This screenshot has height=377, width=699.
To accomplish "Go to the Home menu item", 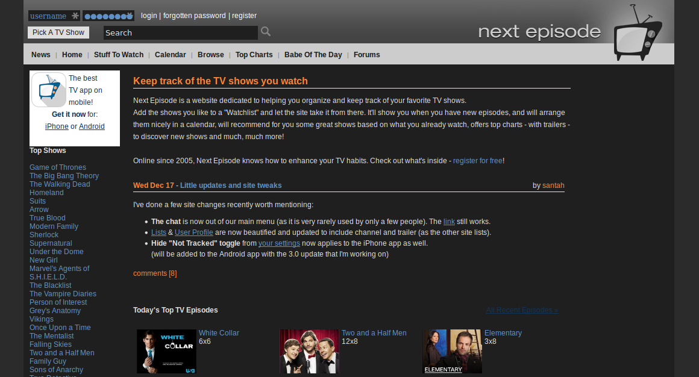I will (x=72, y=55).
